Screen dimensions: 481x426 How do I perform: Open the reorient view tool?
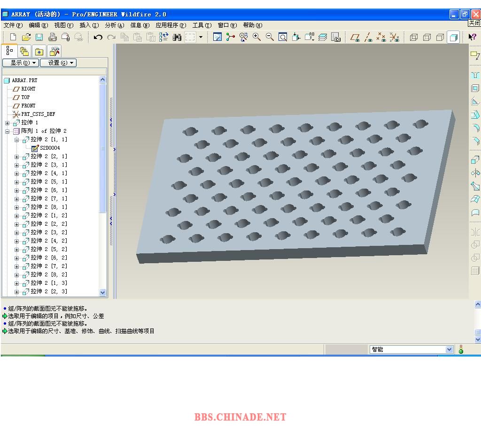pos(296,37)
